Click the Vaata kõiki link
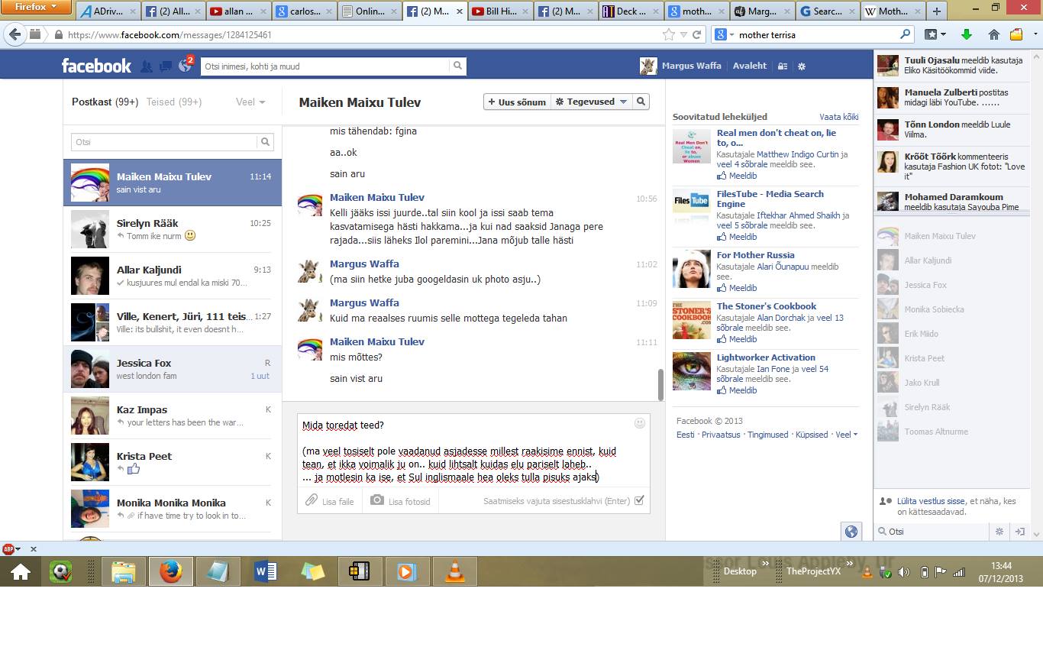 (839, 117)
